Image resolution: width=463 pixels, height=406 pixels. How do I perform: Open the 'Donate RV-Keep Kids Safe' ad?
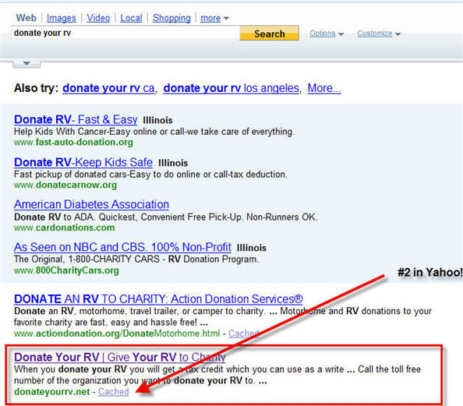pos(83,162)
